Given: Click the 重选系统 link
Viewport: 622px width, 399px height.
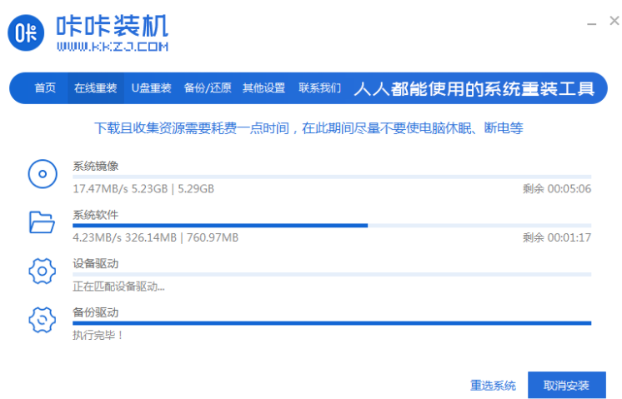Looking at the screenshot, I should click(493, 386).
